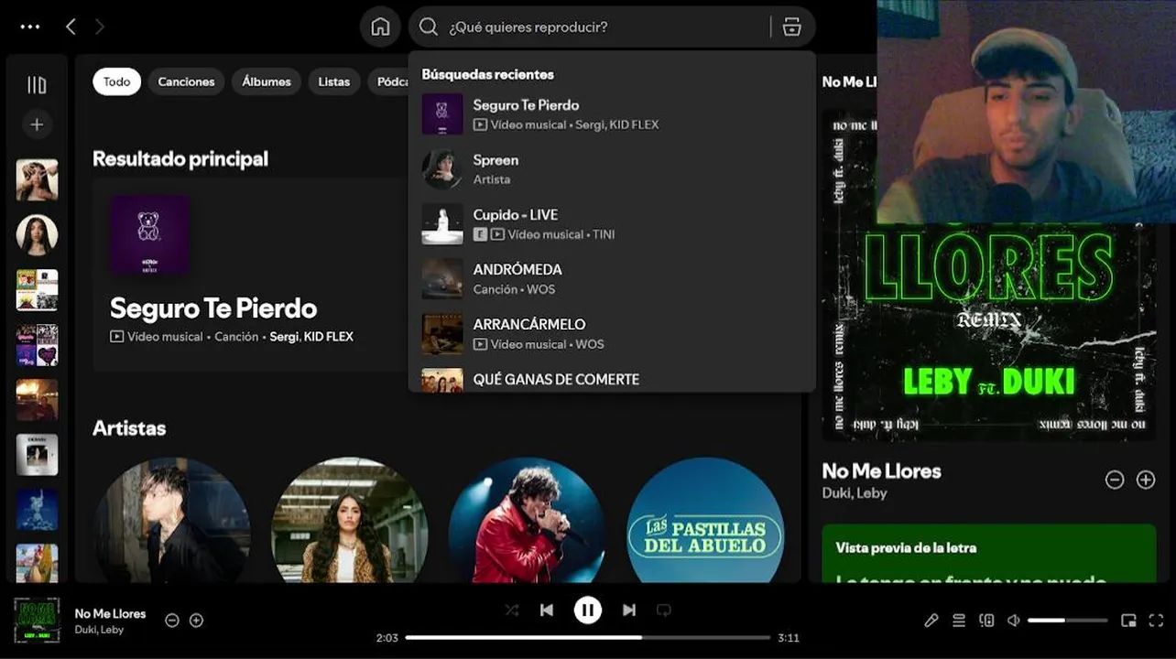Open the play queue icon
Image resolution: width=1176 pixels, height=659 pixels.
coord(959,620)
